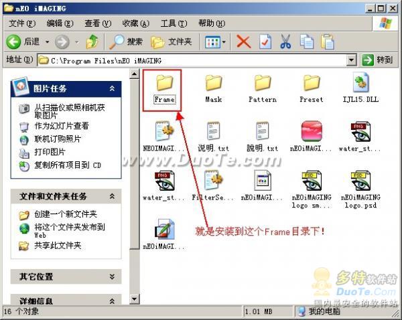The height and width of the screenshot is (320, 402).
Task: Click the Forward arrow toolbar button
Action: coord(62,42)
